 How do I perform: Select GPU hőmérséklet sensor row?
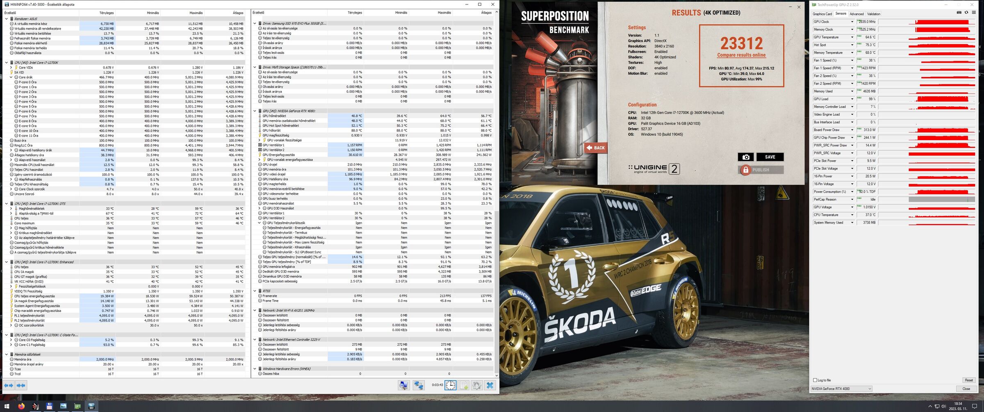(x=375, y=116)
